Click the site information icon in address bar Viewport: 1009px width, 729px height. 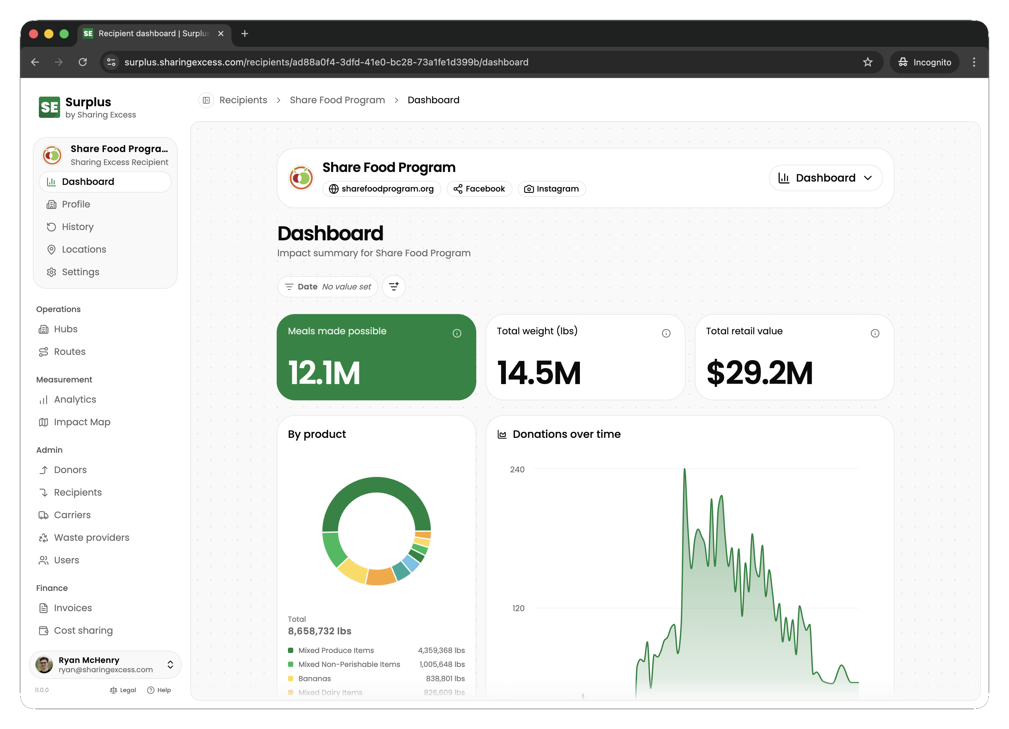click(112, 62)
